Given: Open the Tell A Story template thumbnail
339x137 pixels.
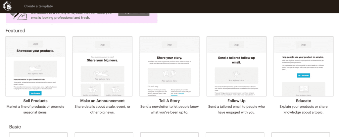Looking at the screenshot, I should coord(169,66).
